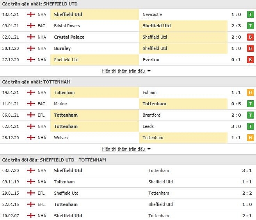This screenshot has width=256, height=220.
Task: Click the 3 : 1 head-to-head score
Action: tap(247, 170)
